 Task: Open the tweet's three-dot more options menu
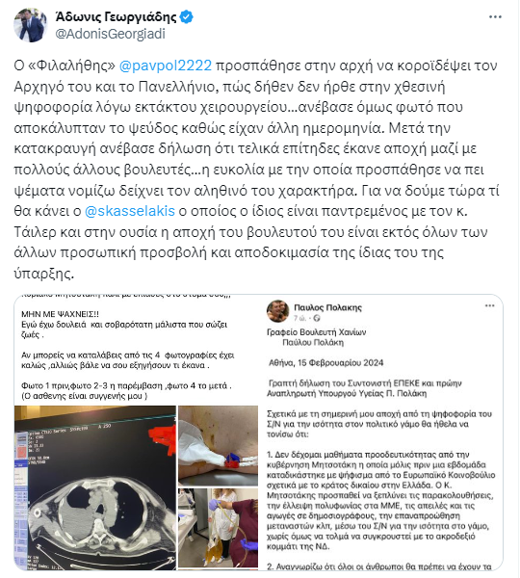pyautogui.click(x=495, y=17)
